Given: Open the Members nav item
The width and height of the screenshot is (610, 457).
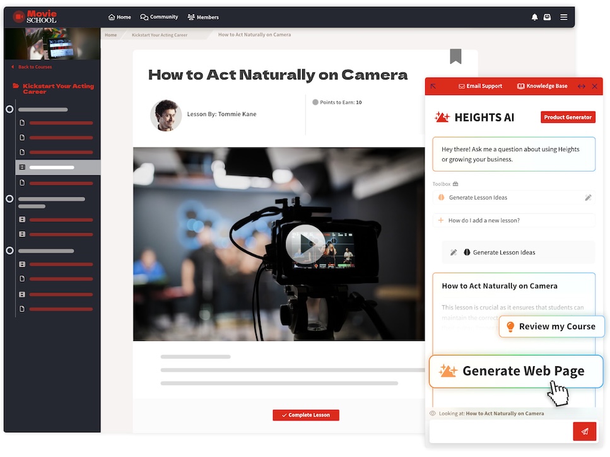Looking at the screenshot, I should [203, 17].
